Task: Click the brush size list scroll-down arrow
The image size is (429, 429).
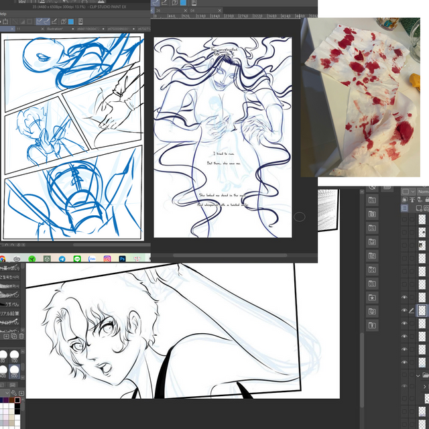Action: [x=23, y=377]
